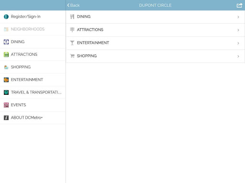Click the Events calendar icon
Image resolution: width=245 pixels, height=183 pixels.
pos(6,105)
